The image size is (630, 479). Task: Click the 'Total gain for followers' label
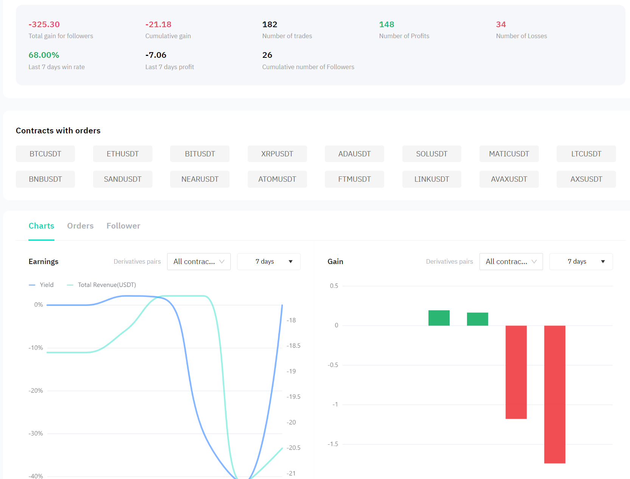pos(61,36)
